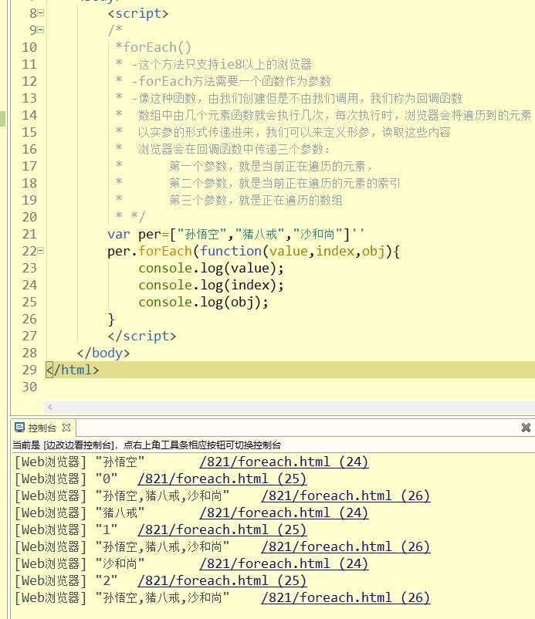Place cursor on the var per array line

[x=235, y=234]
